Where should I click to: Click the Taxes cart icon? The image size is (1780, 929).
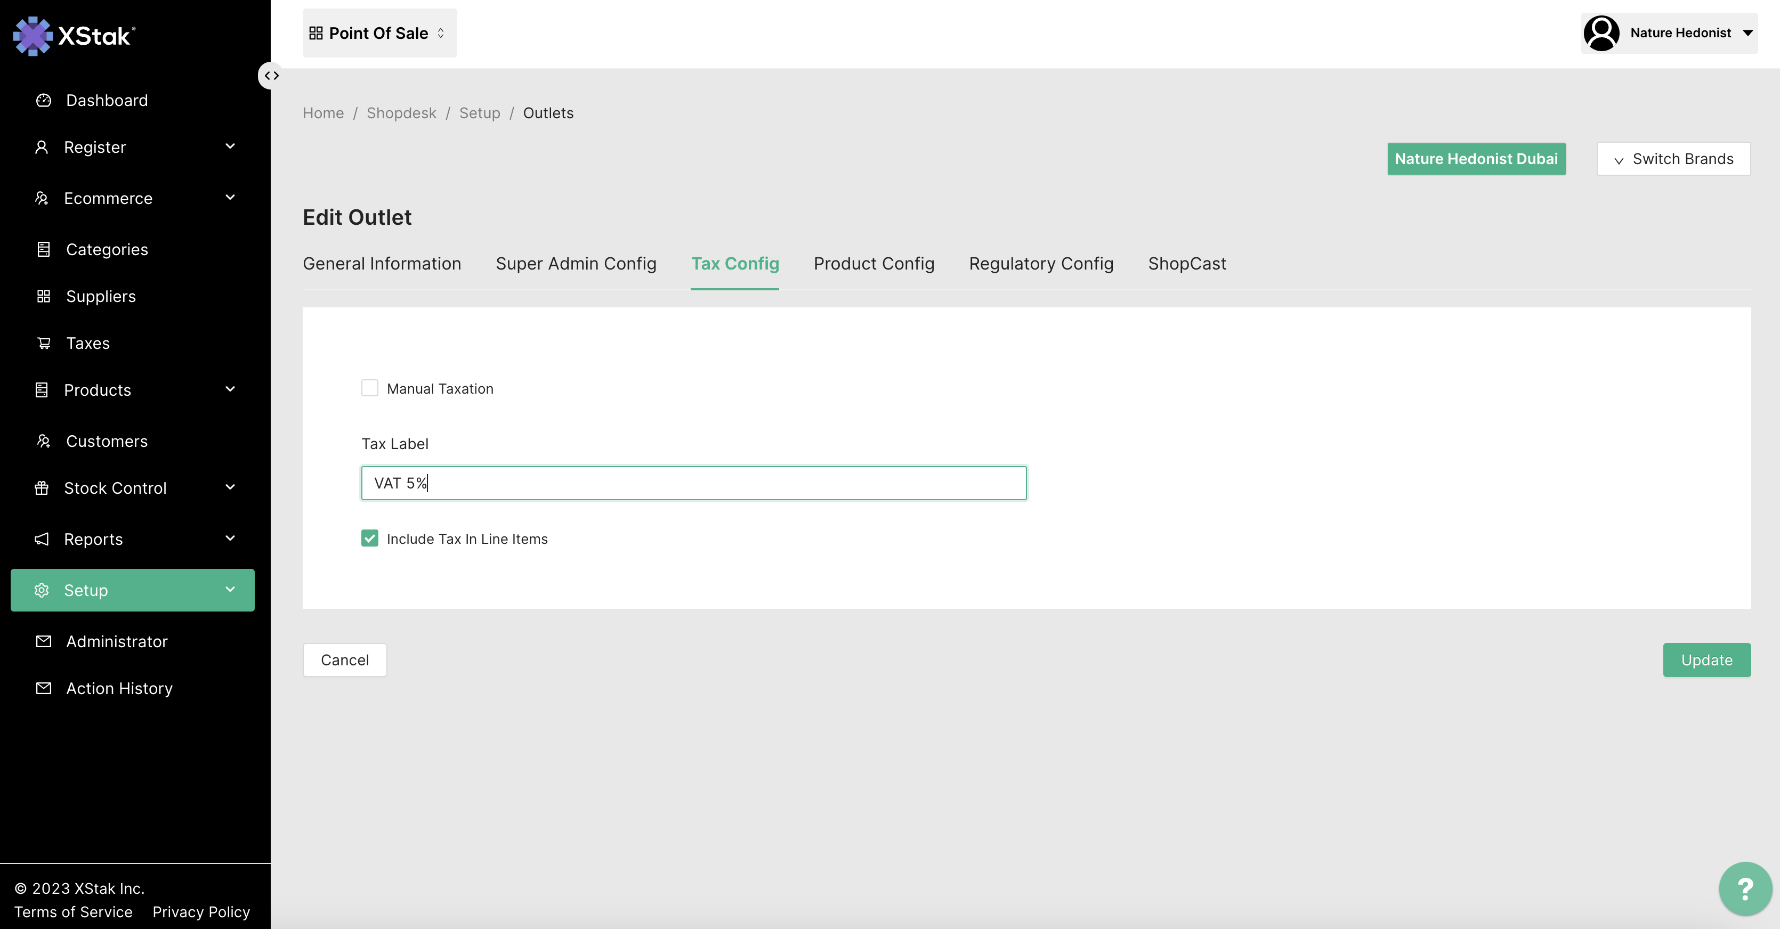point(44,343)
